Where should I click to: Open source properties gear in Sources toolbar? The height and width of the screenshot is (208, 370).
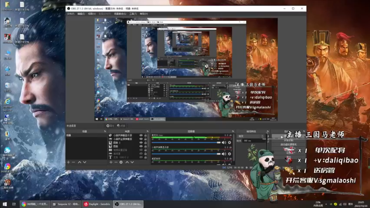point(121,162)
